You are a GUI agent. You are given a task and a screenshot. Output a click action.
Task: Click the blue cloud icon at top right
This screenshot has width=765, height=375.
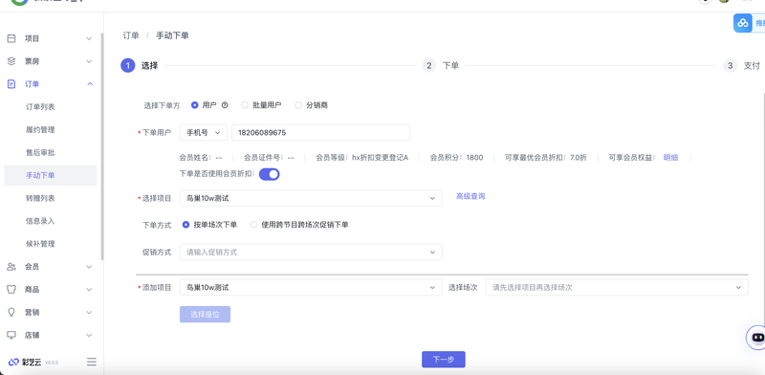pyautogui.click(x=743, y=23)
